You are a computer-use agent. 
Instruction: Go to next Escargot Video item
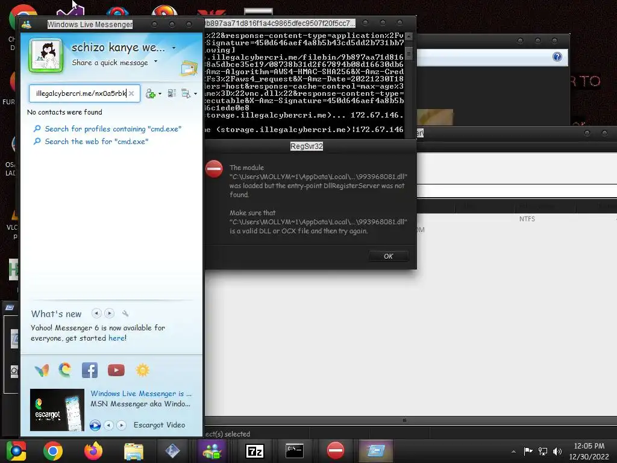pyautogui.click(x=122, y=425)
